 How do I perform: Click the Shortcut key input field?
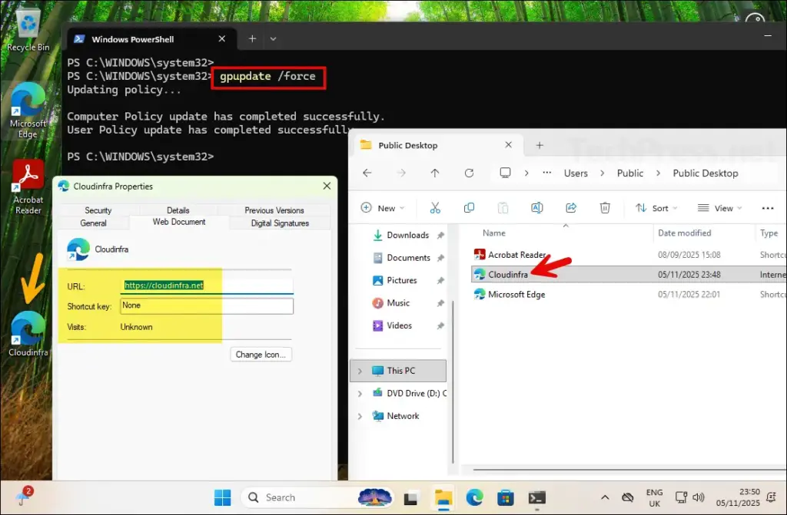[x=206, y=305]
